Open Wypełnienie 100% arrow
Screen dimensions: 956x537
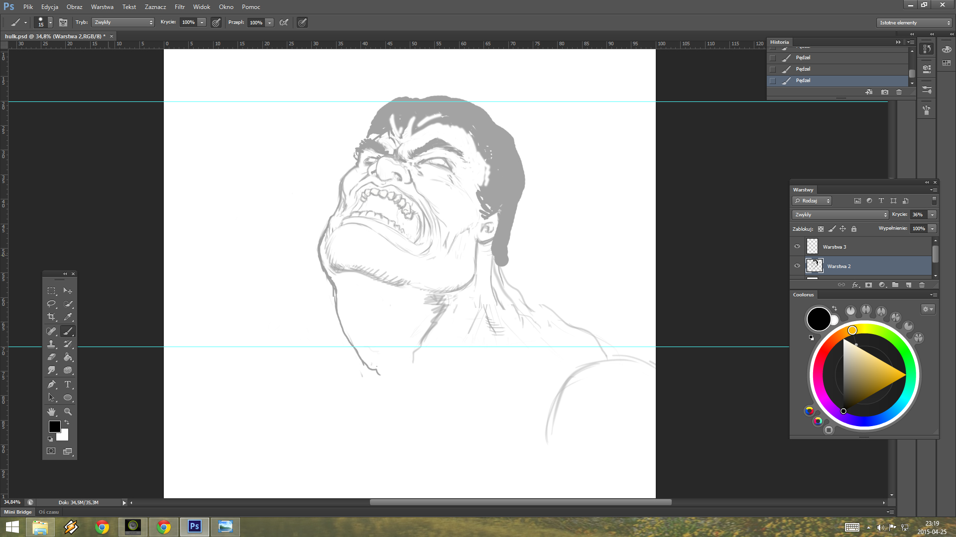tap(932, 229)
